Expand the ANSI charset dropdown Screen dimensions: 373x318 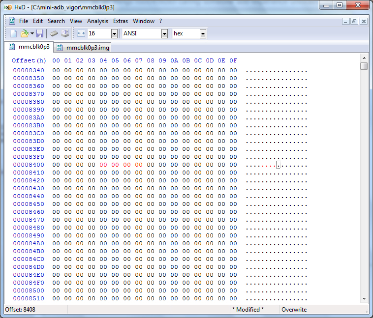point(164,33)
